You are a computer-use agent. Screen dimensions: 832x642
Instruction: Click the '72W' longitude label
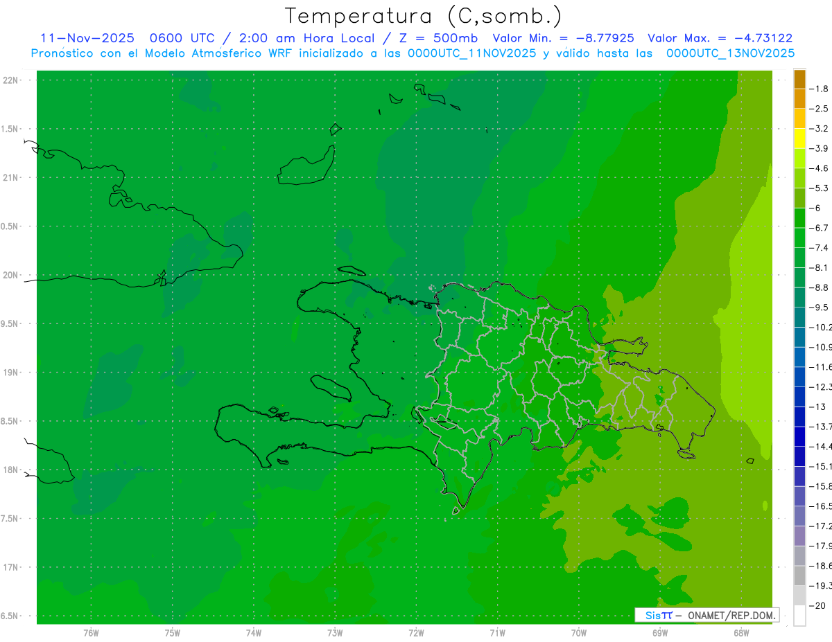coord(416,632)
